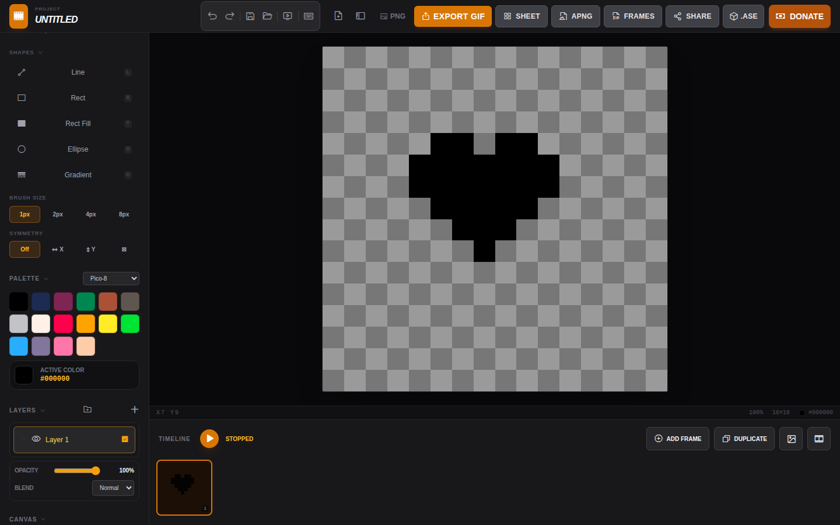Create a new file with page-plus icon
Viewport: 840px width, 525px height.
pos(338,16)
